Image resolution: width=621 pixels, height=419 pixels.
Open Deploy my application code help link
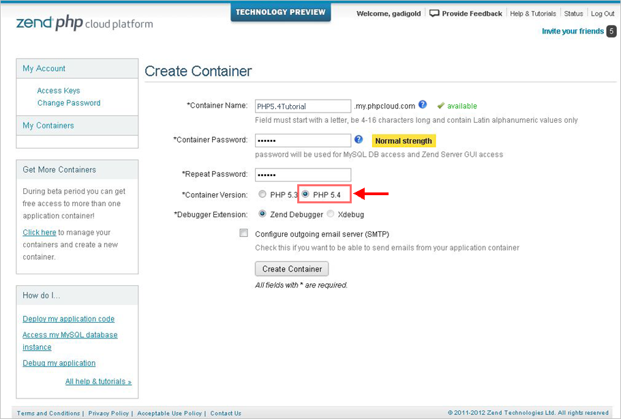pyautogui.click(x=68, y=319)
